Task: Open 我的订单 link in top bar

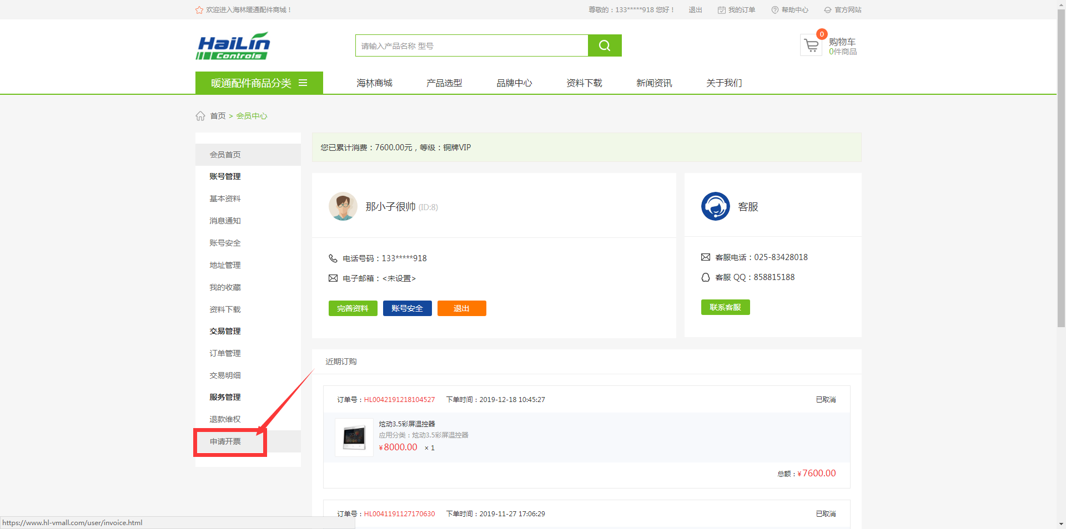Action: tap(742, 10)
